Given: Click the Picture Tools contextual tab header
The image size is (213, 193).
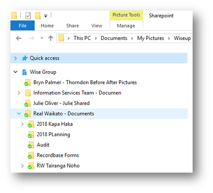Looking at the screenshot, I should (x=126, y=15).
